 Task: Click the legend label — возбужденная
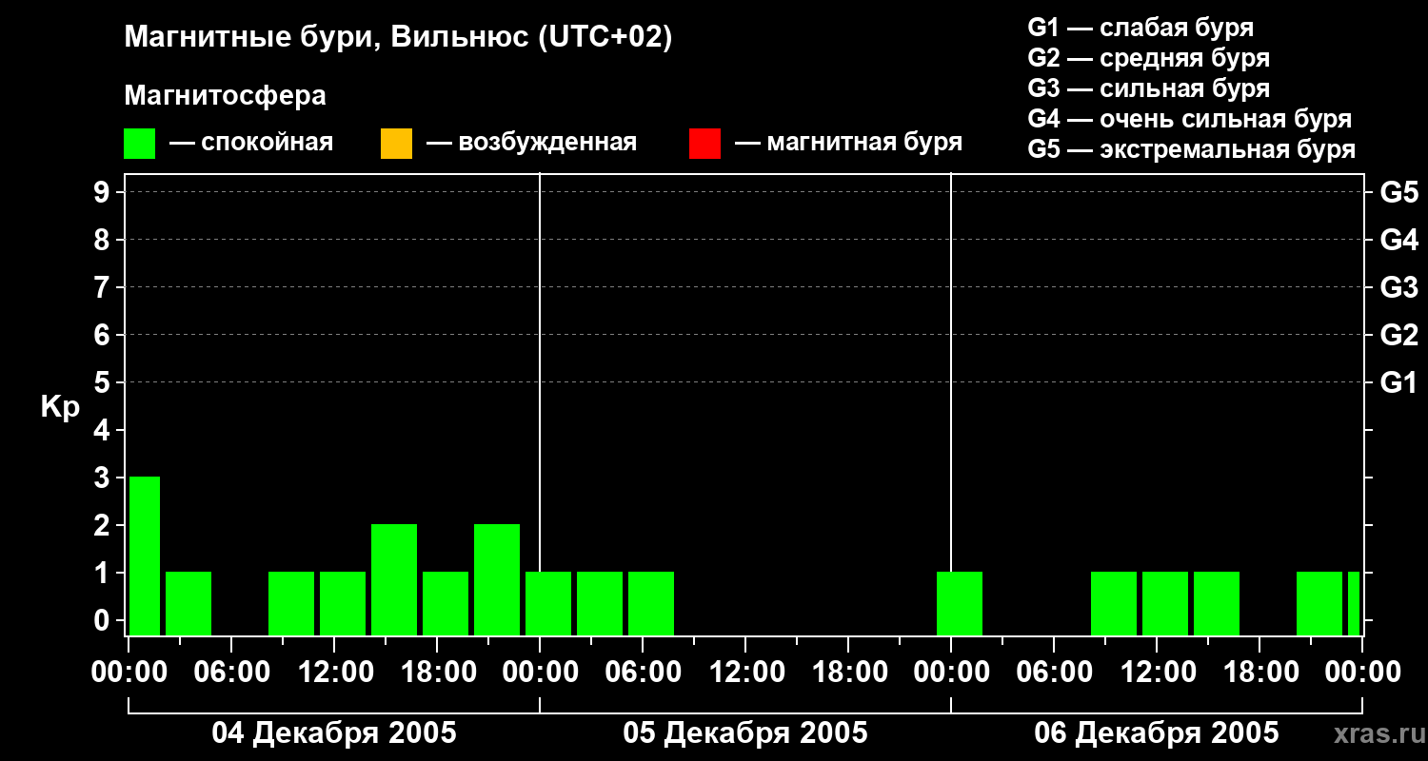tap(531, 143)
